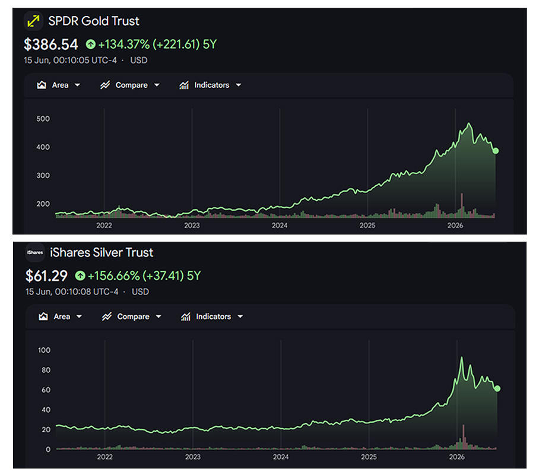
Task: Select the Indicators label in silver chart toolbar
Action: point(214,316)
